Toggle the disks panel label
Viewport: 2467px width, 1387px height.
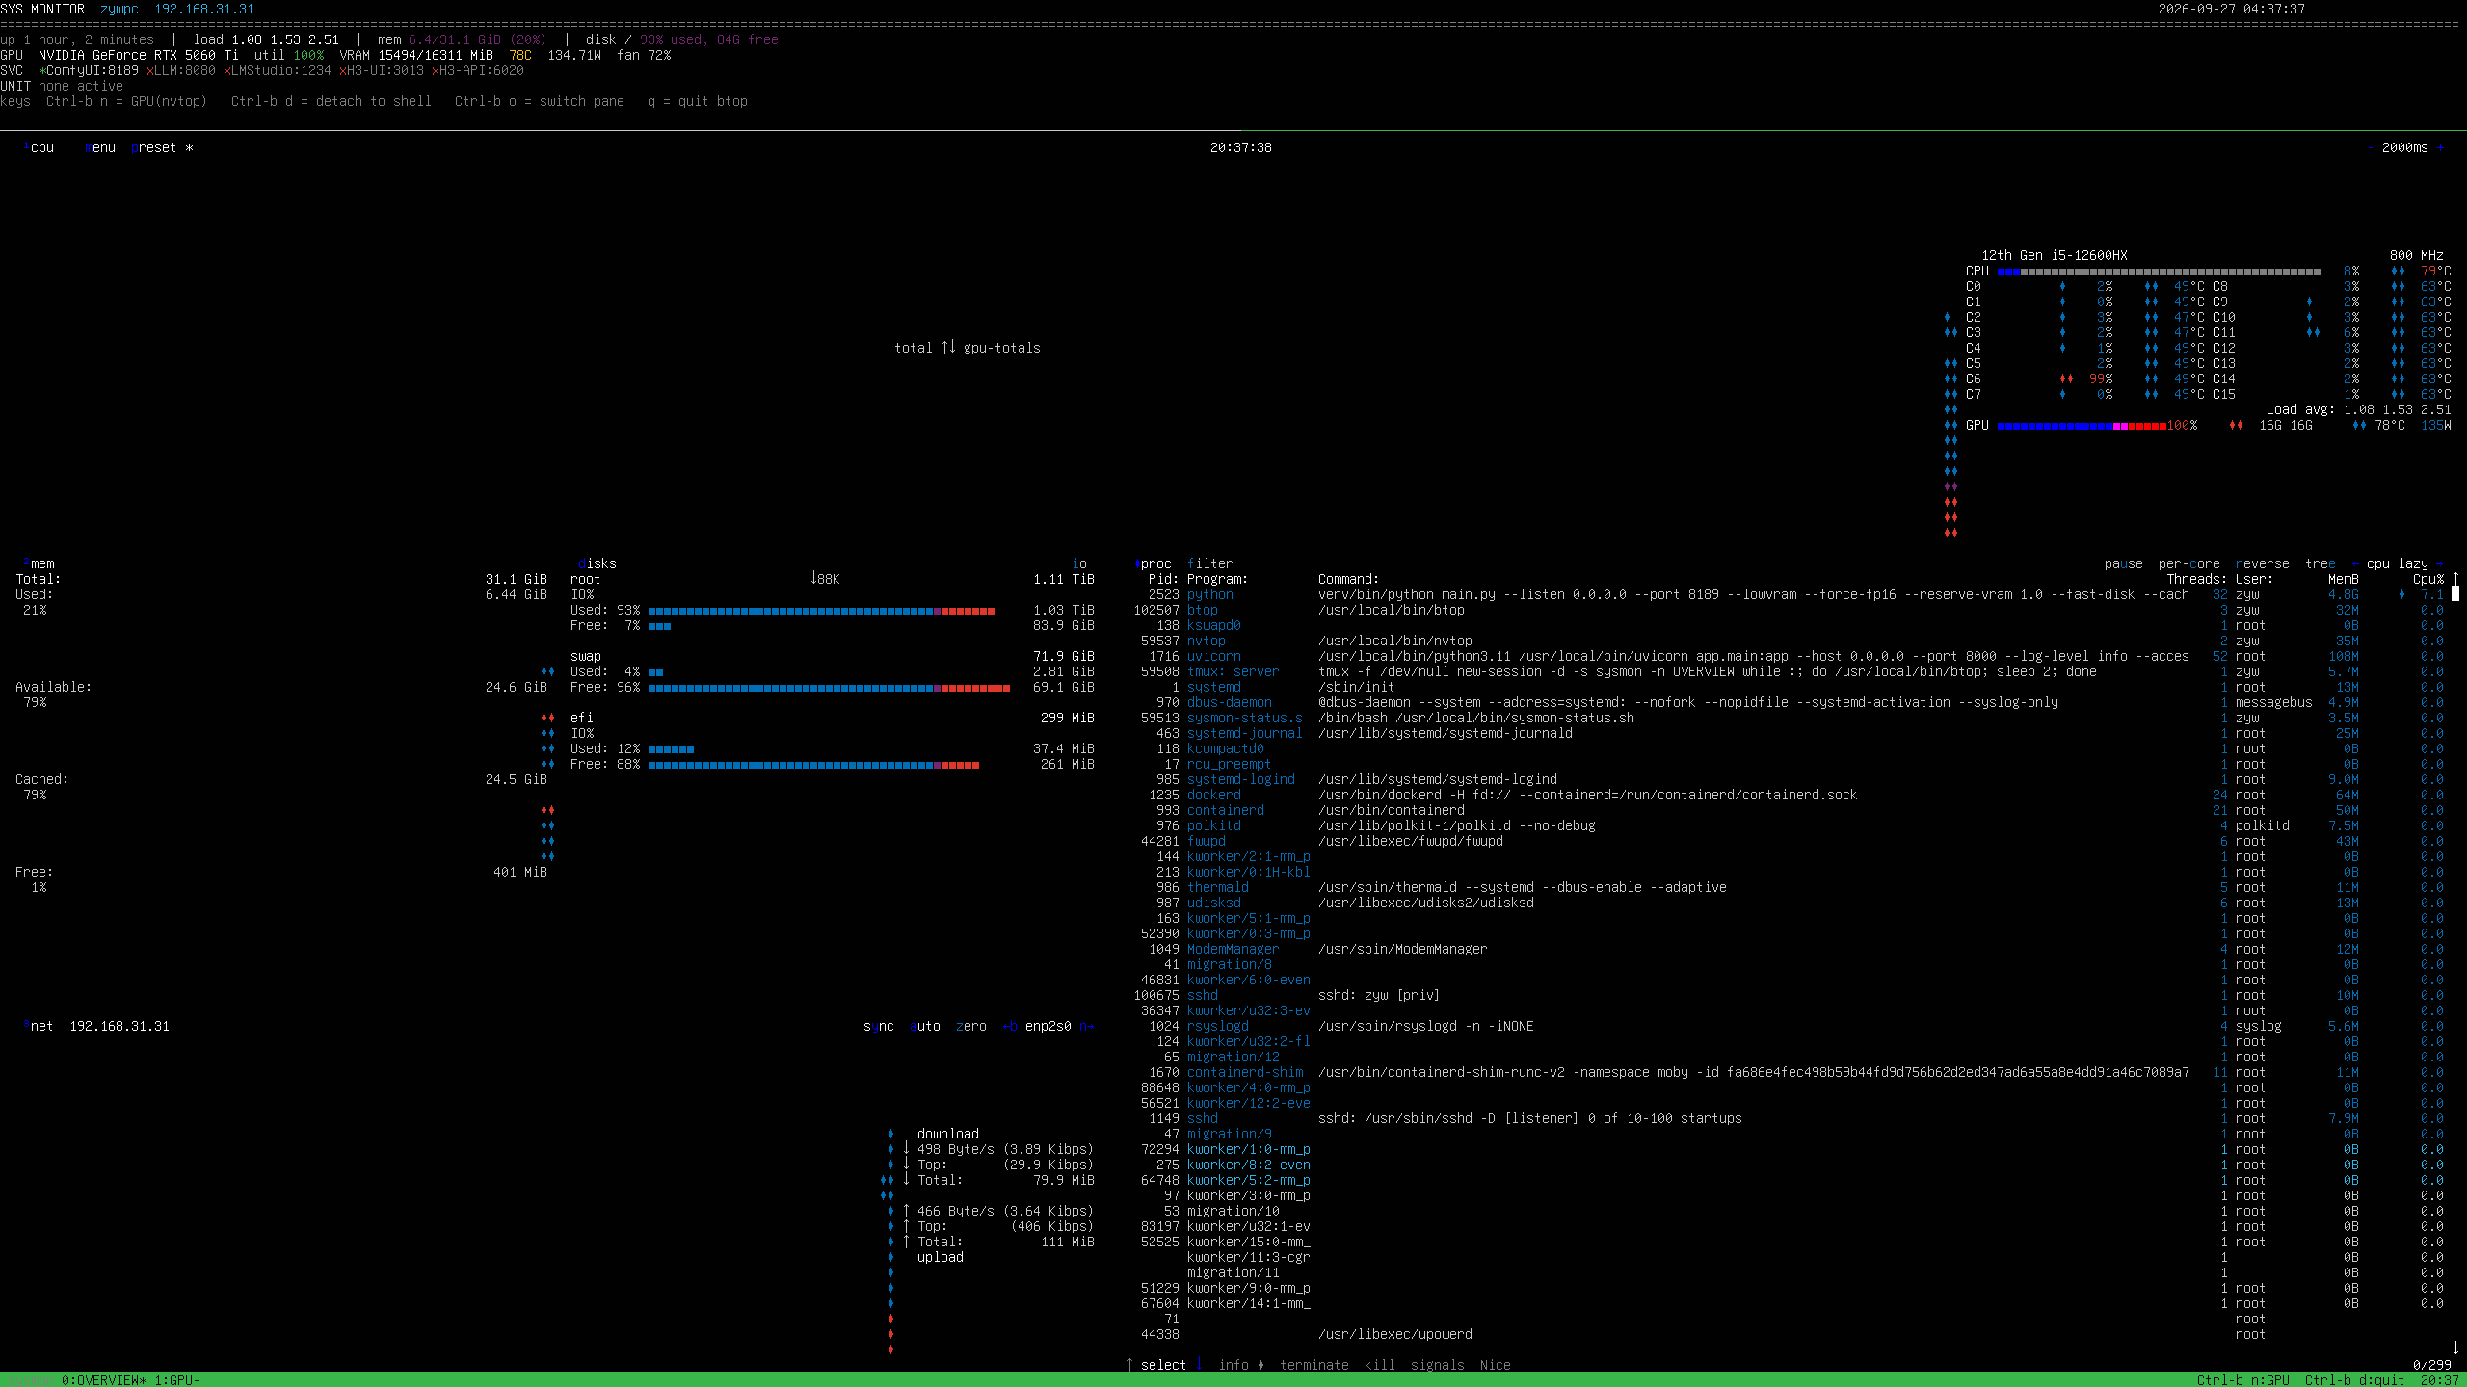coord(597,563)
